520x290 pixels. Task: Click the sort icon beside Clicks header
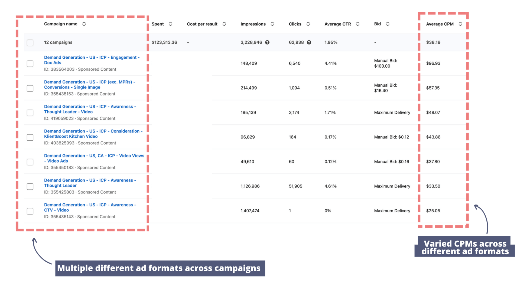click(308, 24)
